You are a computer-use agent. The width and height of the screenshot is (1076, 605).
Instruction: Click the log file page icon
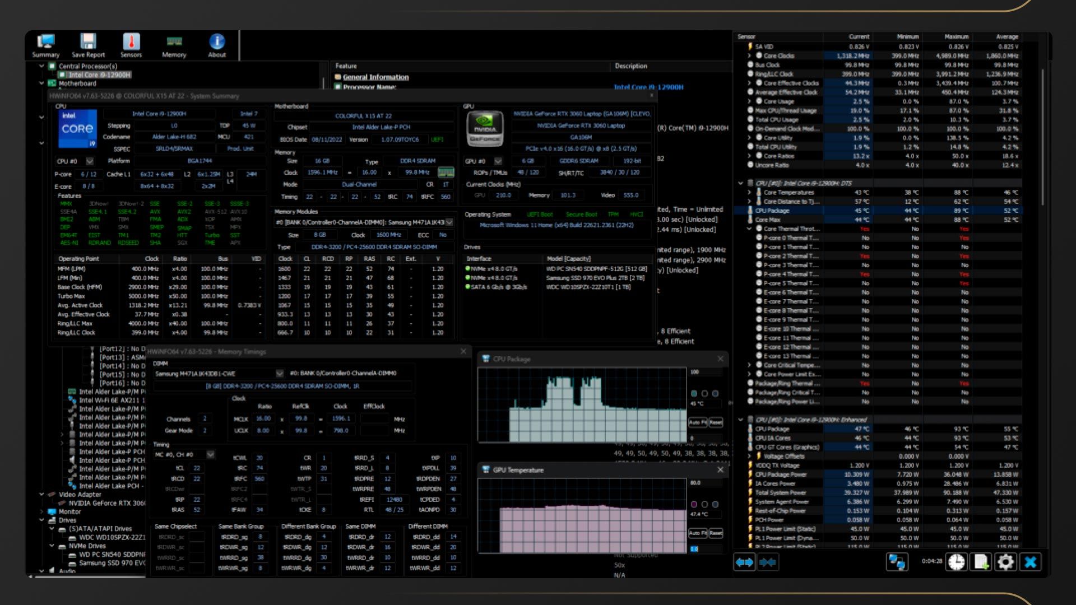click(x=981, y=562)
